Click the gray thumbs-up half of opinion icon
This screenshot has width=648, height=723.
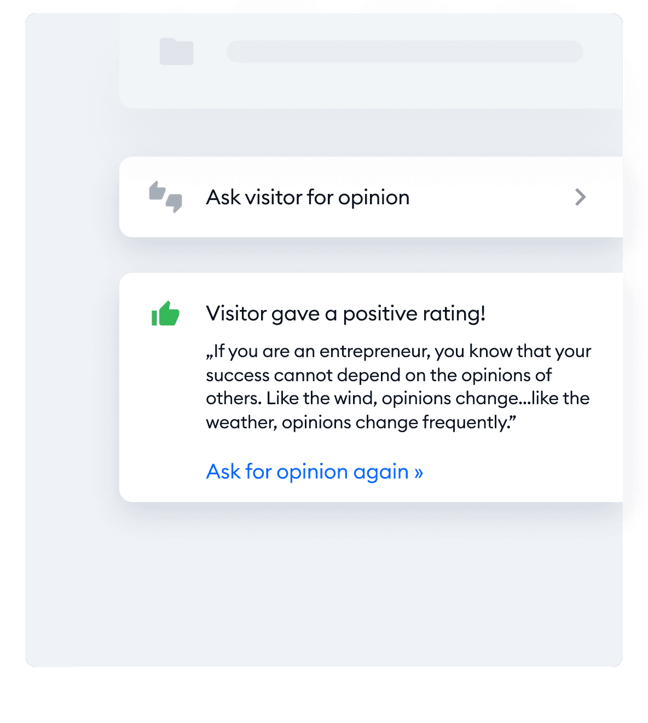coord(158,191)
